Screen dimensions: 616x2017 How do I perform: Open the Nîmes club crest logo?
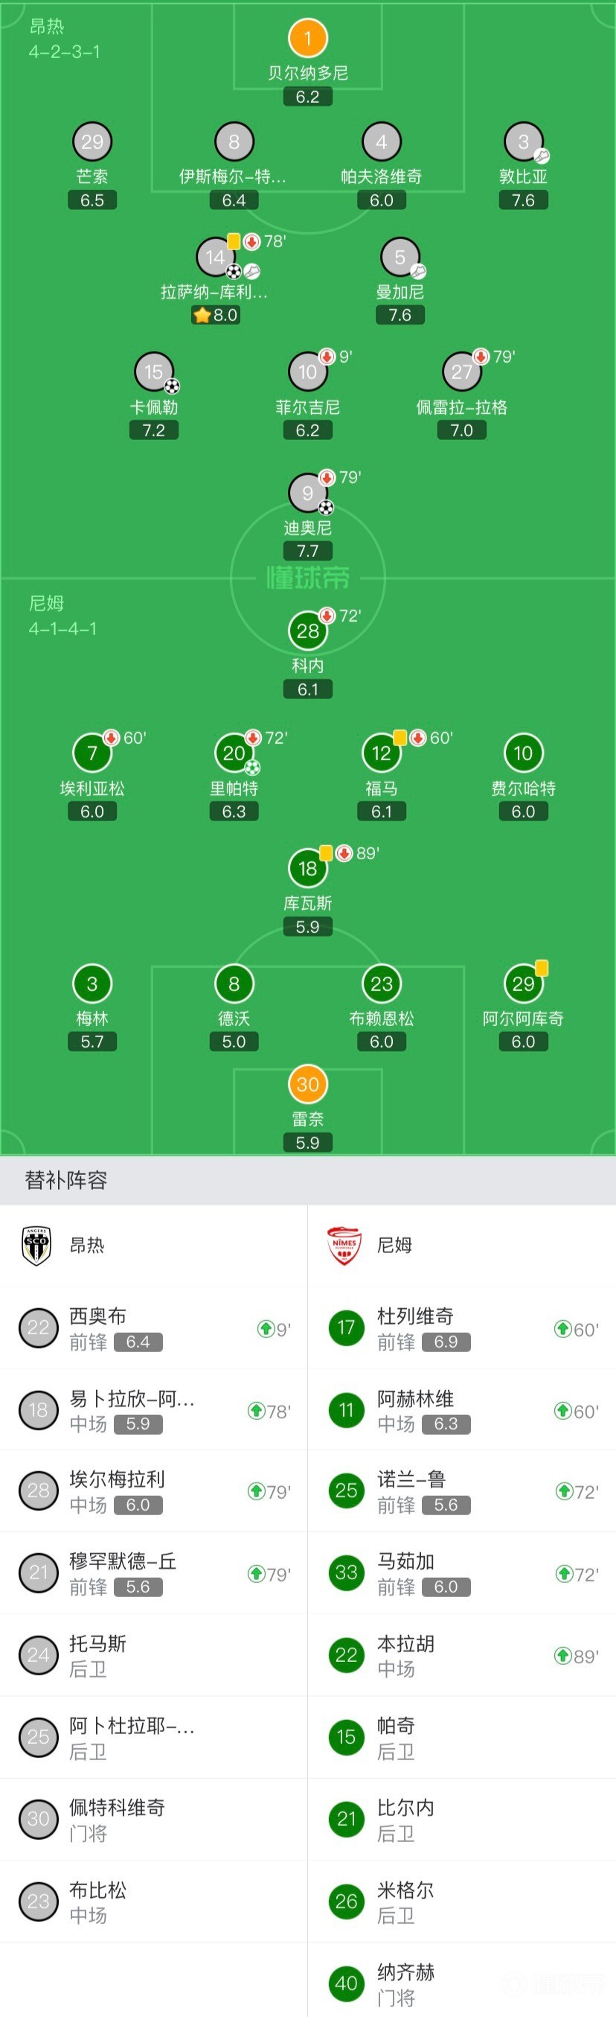344,1245
